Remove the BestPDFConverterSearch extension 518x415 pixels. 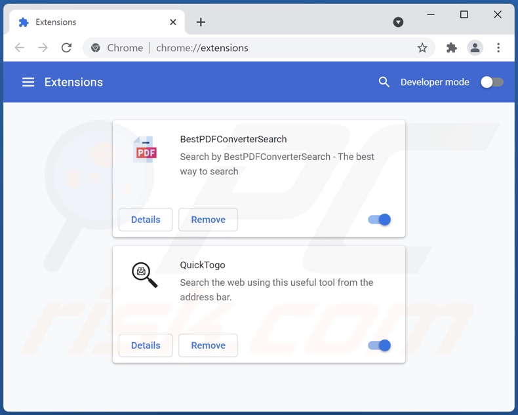pos(208,220)
